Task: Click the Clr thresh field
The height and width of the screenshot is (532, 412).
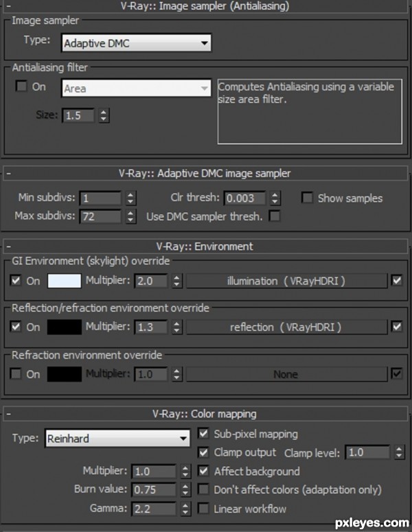Action: [x=244, y=198]
